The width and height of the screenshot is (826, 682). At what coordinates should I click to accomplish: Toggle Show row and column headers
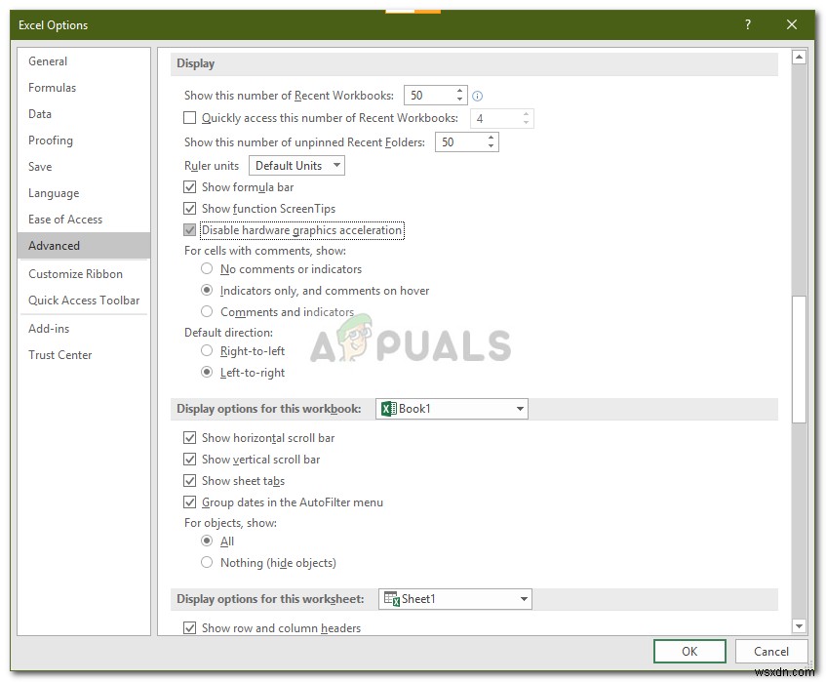(189, 627)
